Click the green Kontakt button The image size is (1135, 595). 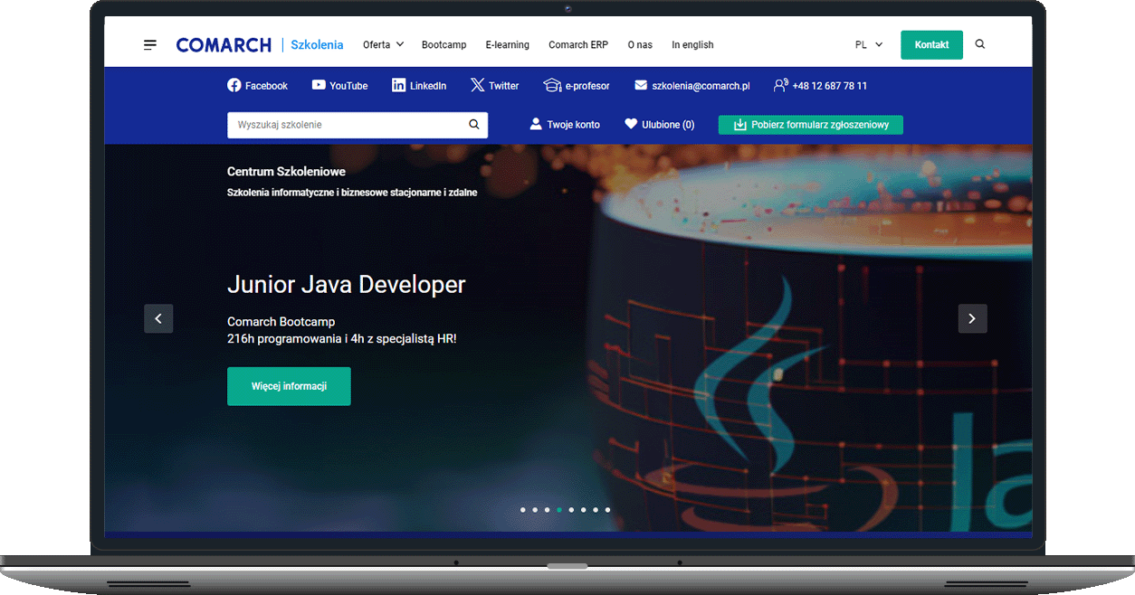931,45
